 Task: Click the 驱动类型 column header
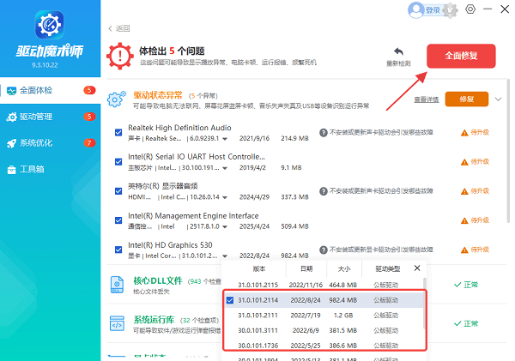388,269
